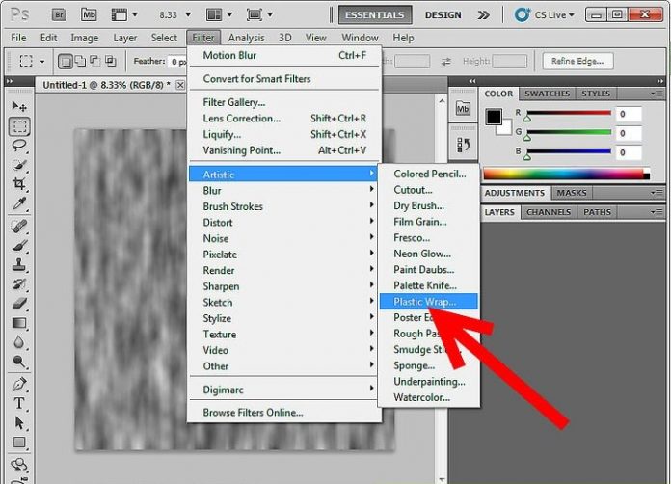
Task: Select the Crop tool
Action: tap(19, 184)
